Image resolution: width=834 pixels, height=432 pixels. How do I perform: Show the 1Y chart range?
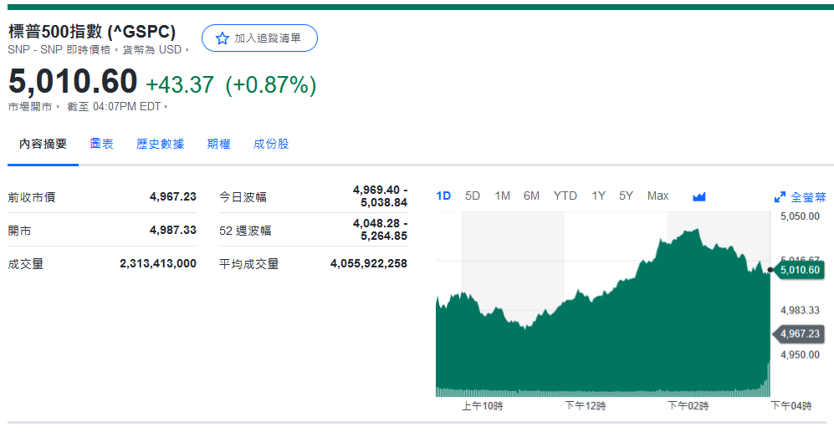click(598, 196)
